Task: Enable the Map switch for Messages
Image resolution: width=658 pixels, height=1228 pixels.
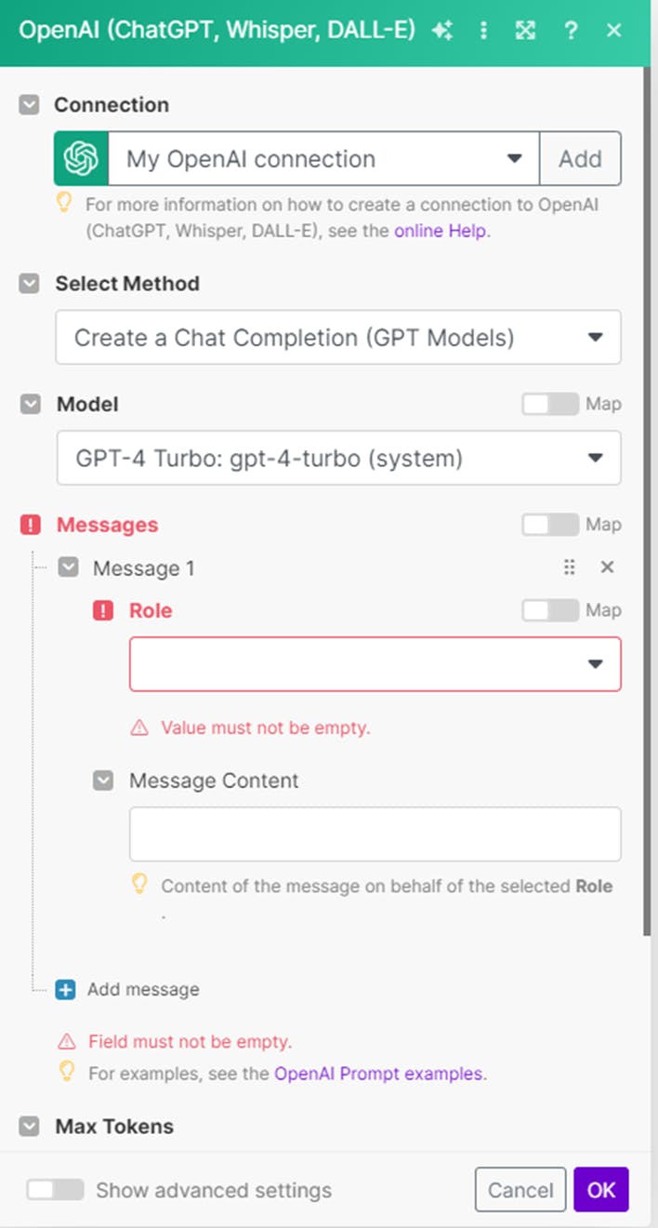Action: coord(549,526)
